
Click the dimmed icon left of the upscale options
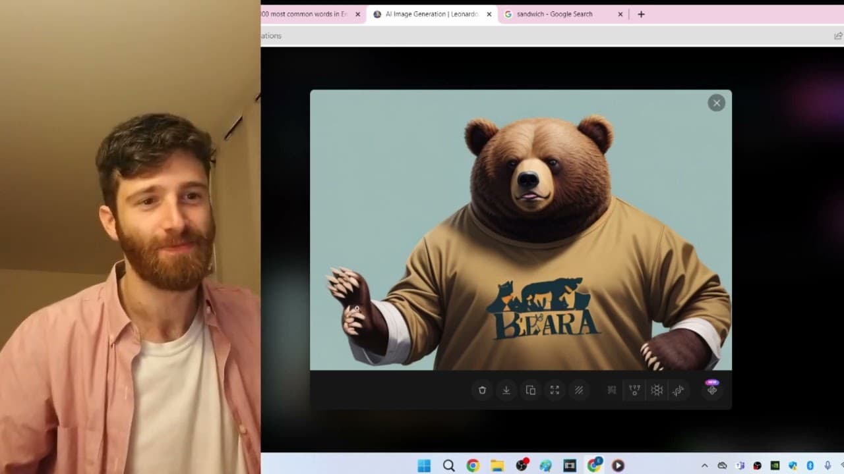point(612,390)
